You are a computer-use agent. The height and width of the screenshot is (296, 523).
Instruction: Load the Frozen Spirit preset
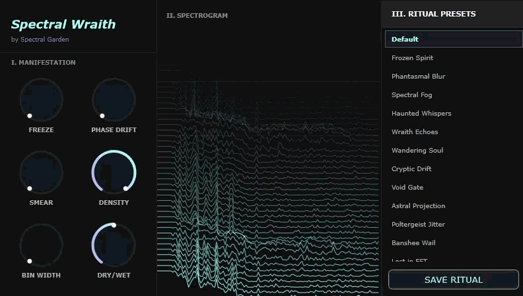pos(454,57)
